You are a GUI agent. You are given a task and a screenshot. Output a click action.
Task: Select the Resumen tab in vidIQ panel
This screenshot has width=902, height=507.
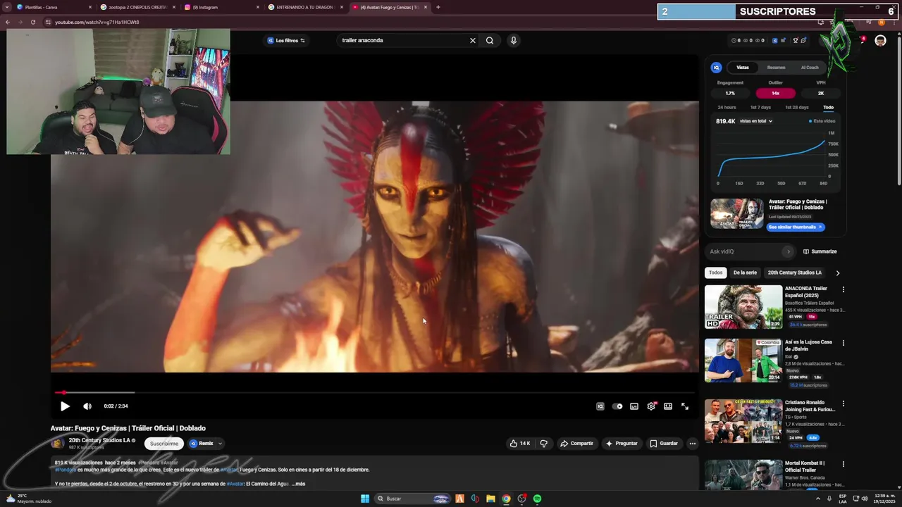click(x=776, y=68)
